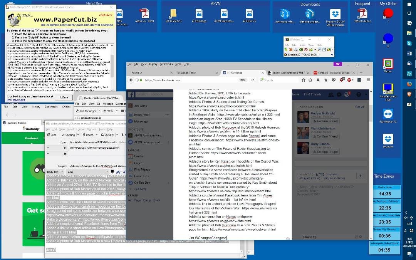Click the Firefox back arrow button
Image resolution: width=416 pixels, height=260 pixels.
(x=131, y=80)
